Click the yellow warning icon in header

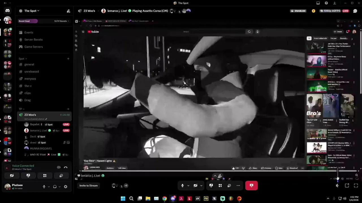point(313,11)
